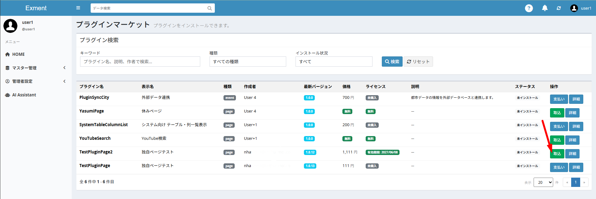Click the PluginSyncCity plugin name

pos(94,97)
